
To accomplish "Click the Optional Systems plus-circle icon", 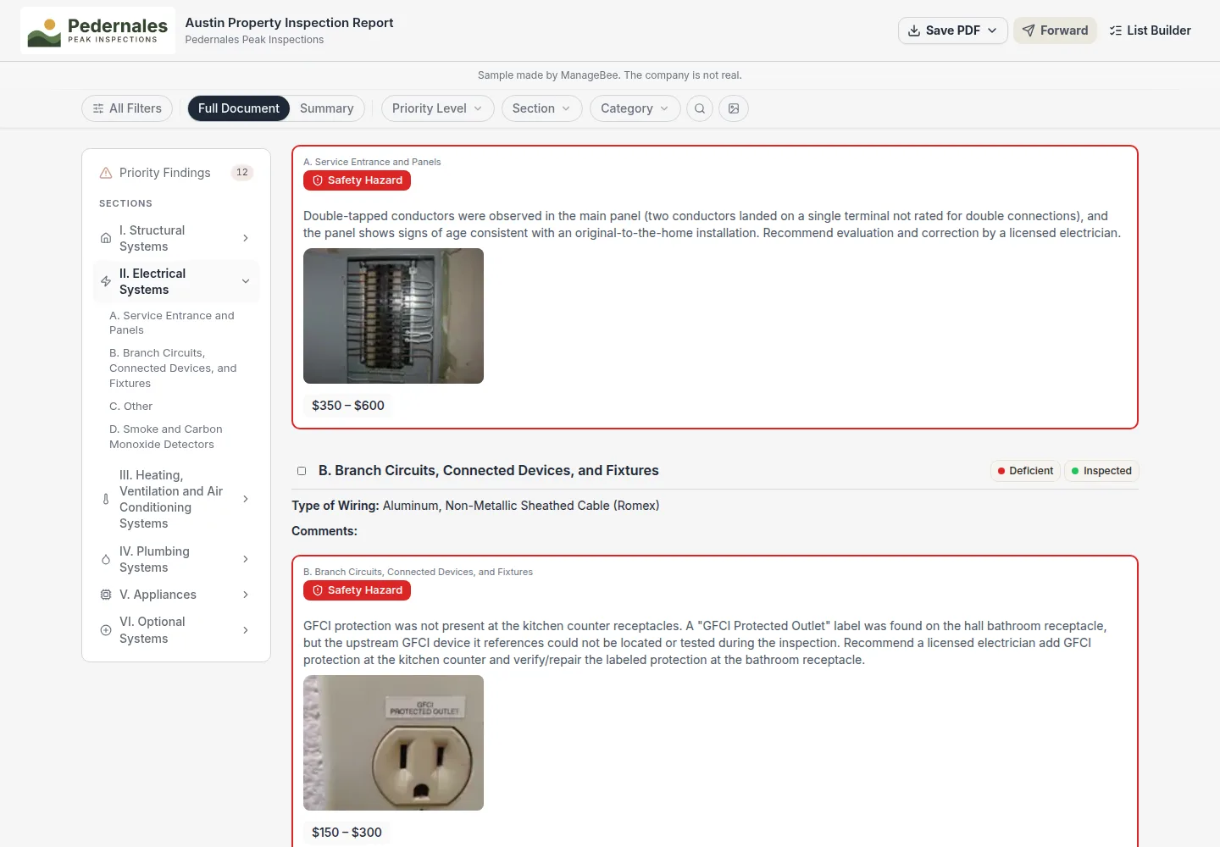I will pyautogui.click(x=106, y=630).
